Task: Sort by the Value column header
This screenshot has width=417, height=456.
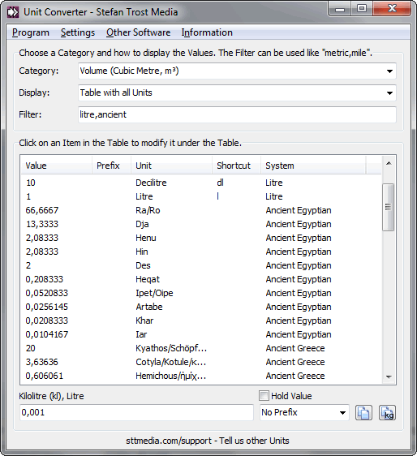Action: coord(57,166)
